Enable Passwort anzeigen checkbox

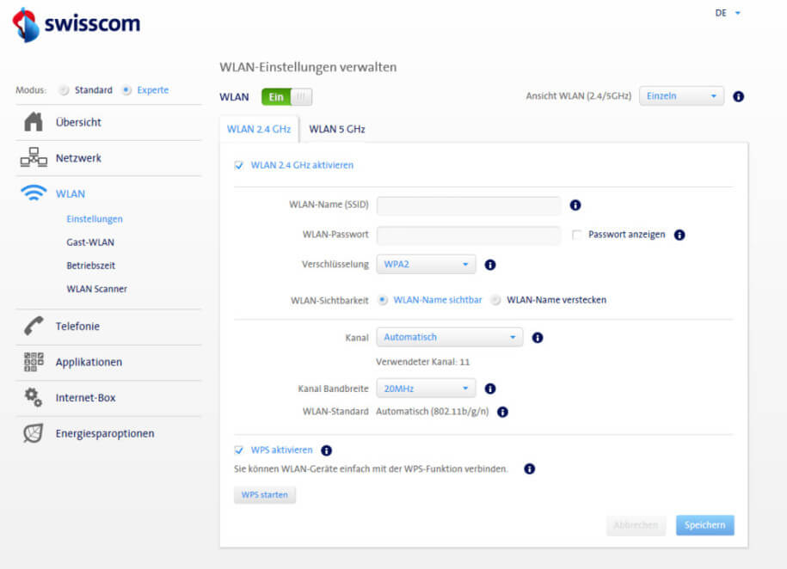pos(577,235)
